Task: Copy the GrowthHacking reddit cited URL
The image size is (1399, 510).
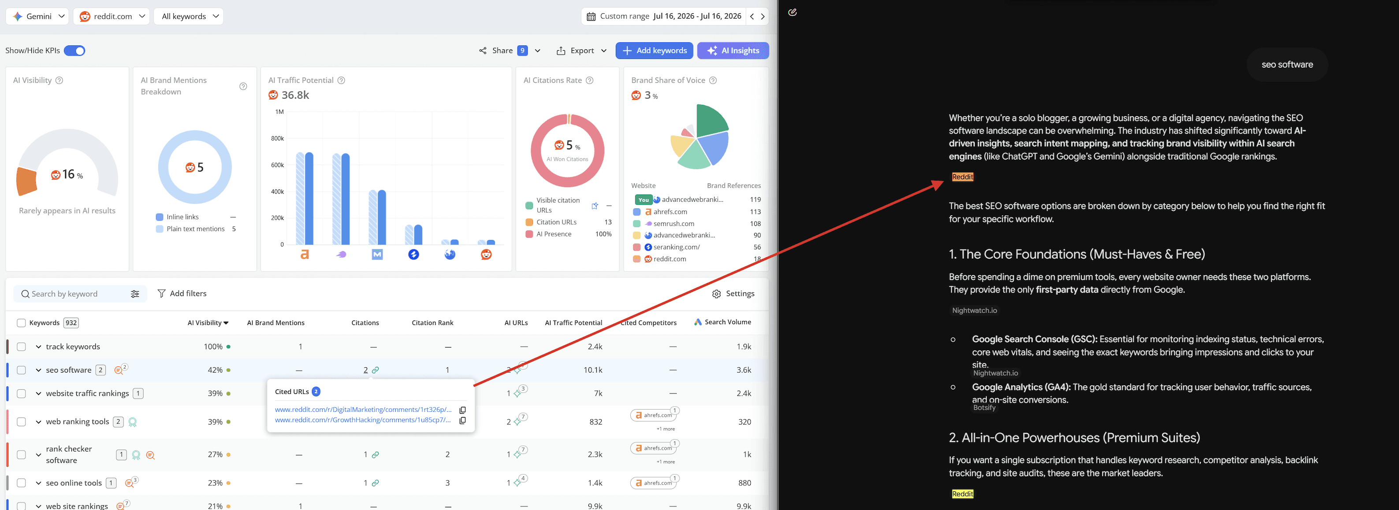Action: point(463,421)
